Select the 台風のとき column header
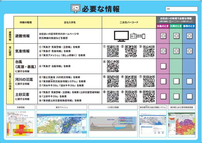 click(163, 26)
